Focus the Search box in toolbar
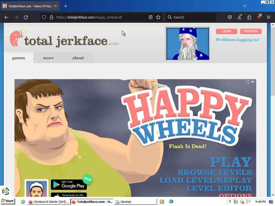 tap(190, 17)
